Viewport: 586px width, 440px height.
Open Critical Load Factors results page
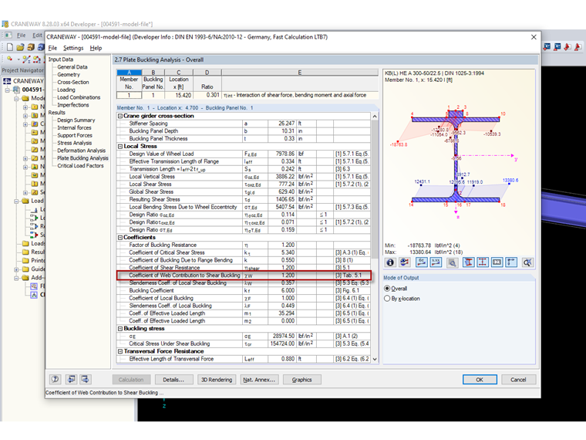(x=80, y=166)
